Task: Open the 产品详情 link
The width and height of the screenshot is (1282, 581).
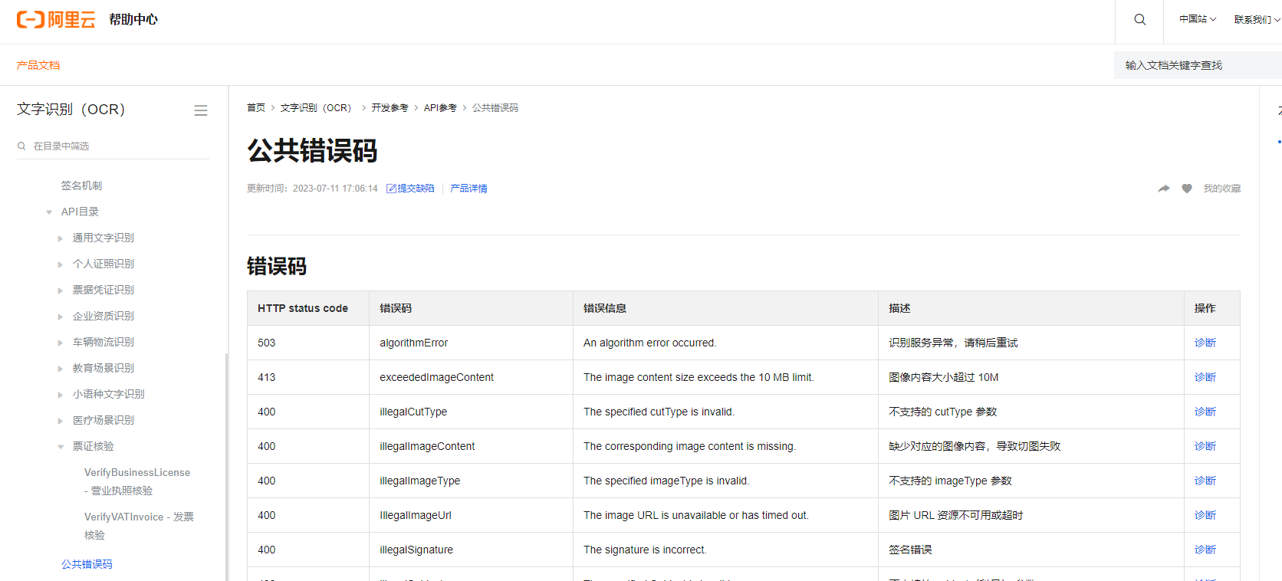Action: [468, 189]
